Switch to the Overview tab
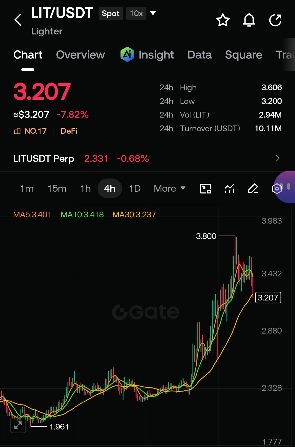 [x=80, y=55]
